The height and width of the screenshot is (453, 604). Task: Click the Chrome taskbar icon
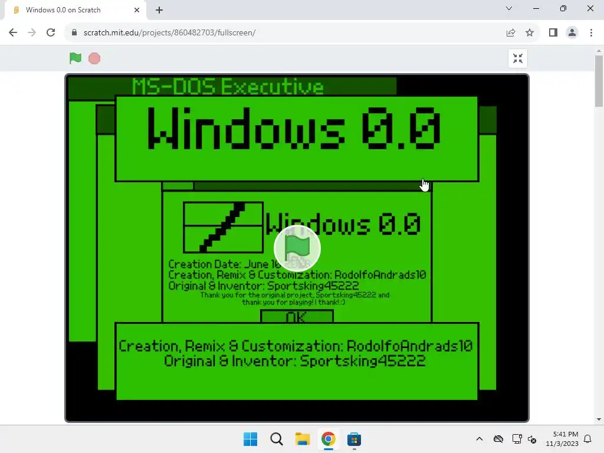[x=328, y=439]
